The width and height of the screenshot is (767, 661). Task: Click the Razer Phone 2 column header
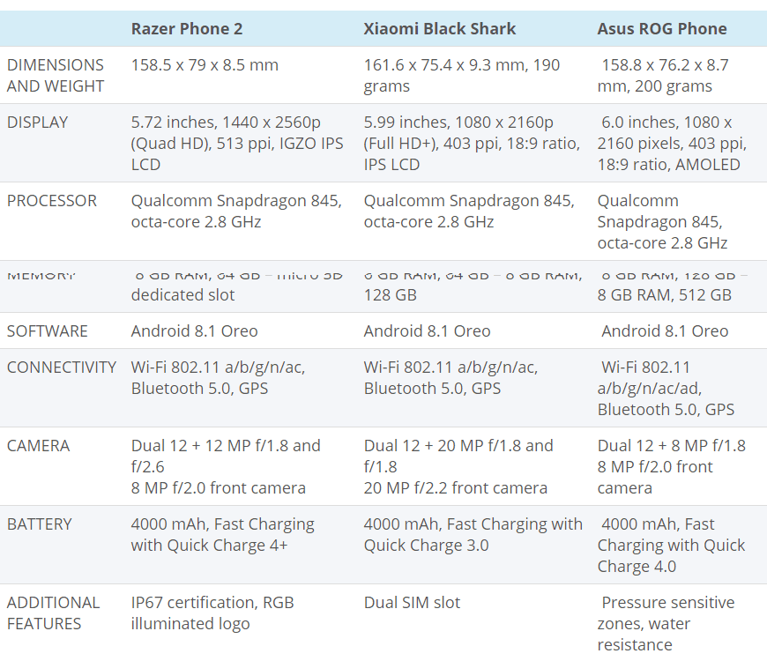pos(187,28)
